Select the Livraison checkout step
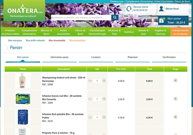 pyautogui.click(x=96, y=57)
